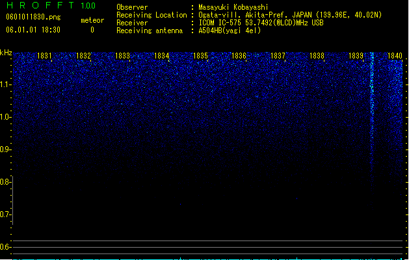Image resolution: width=409 pixels, height=260 pixels.
Task: Click the HROFFT title text
Action: point(40,5)
